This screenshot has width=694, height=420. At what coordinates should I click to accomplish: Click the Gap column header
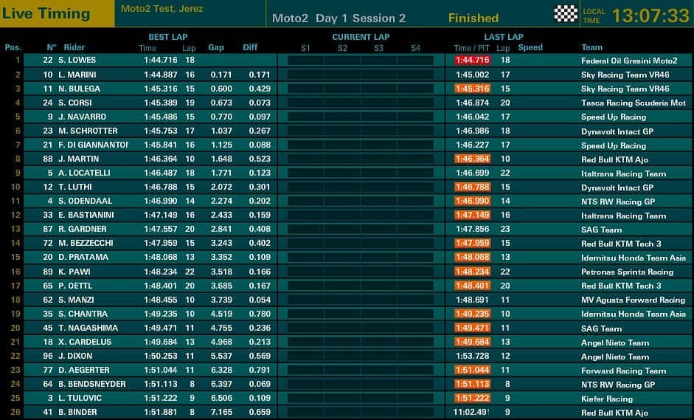(x=216, y=47)
